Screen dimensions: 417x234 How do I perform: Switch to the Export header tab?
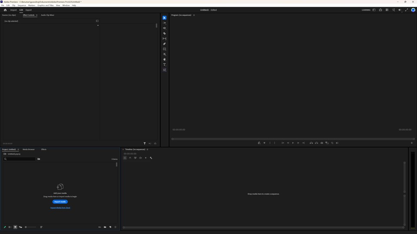pos(29,10)
